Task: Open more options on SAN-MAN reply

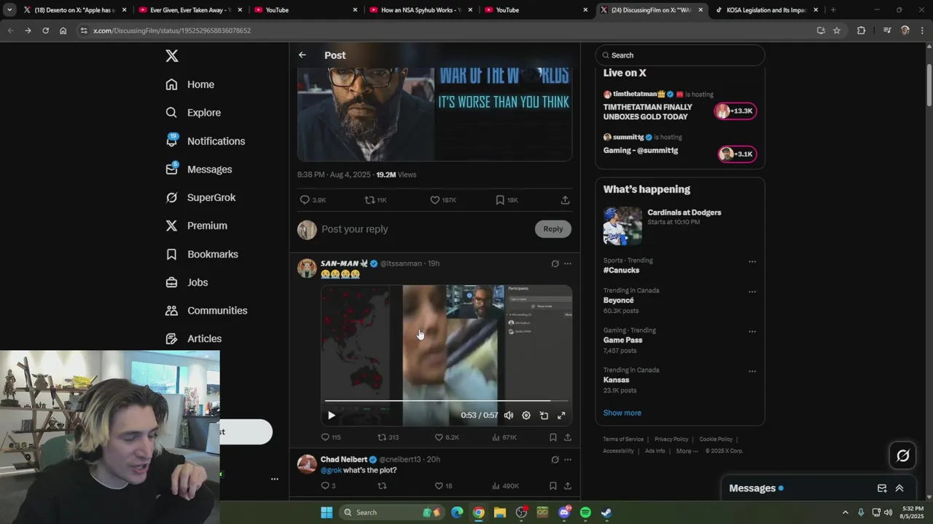Action: [x=568, y=263]
